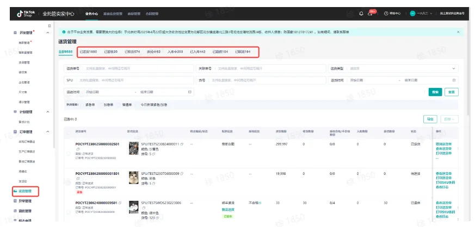The width and height of the screenshot is (475, 227).
Task: Check the 普通单 quick search filter
Action: pyautogui.click(x=119, y=105)
